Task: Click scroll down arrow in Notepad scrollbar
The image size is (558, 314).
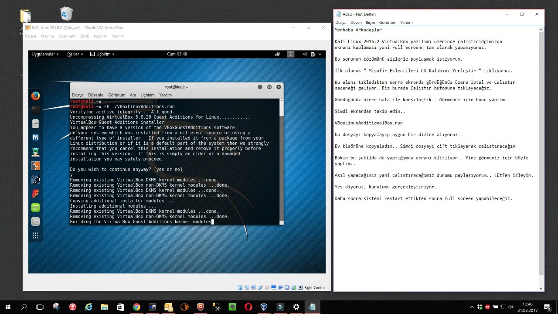Action: [541, 288]
